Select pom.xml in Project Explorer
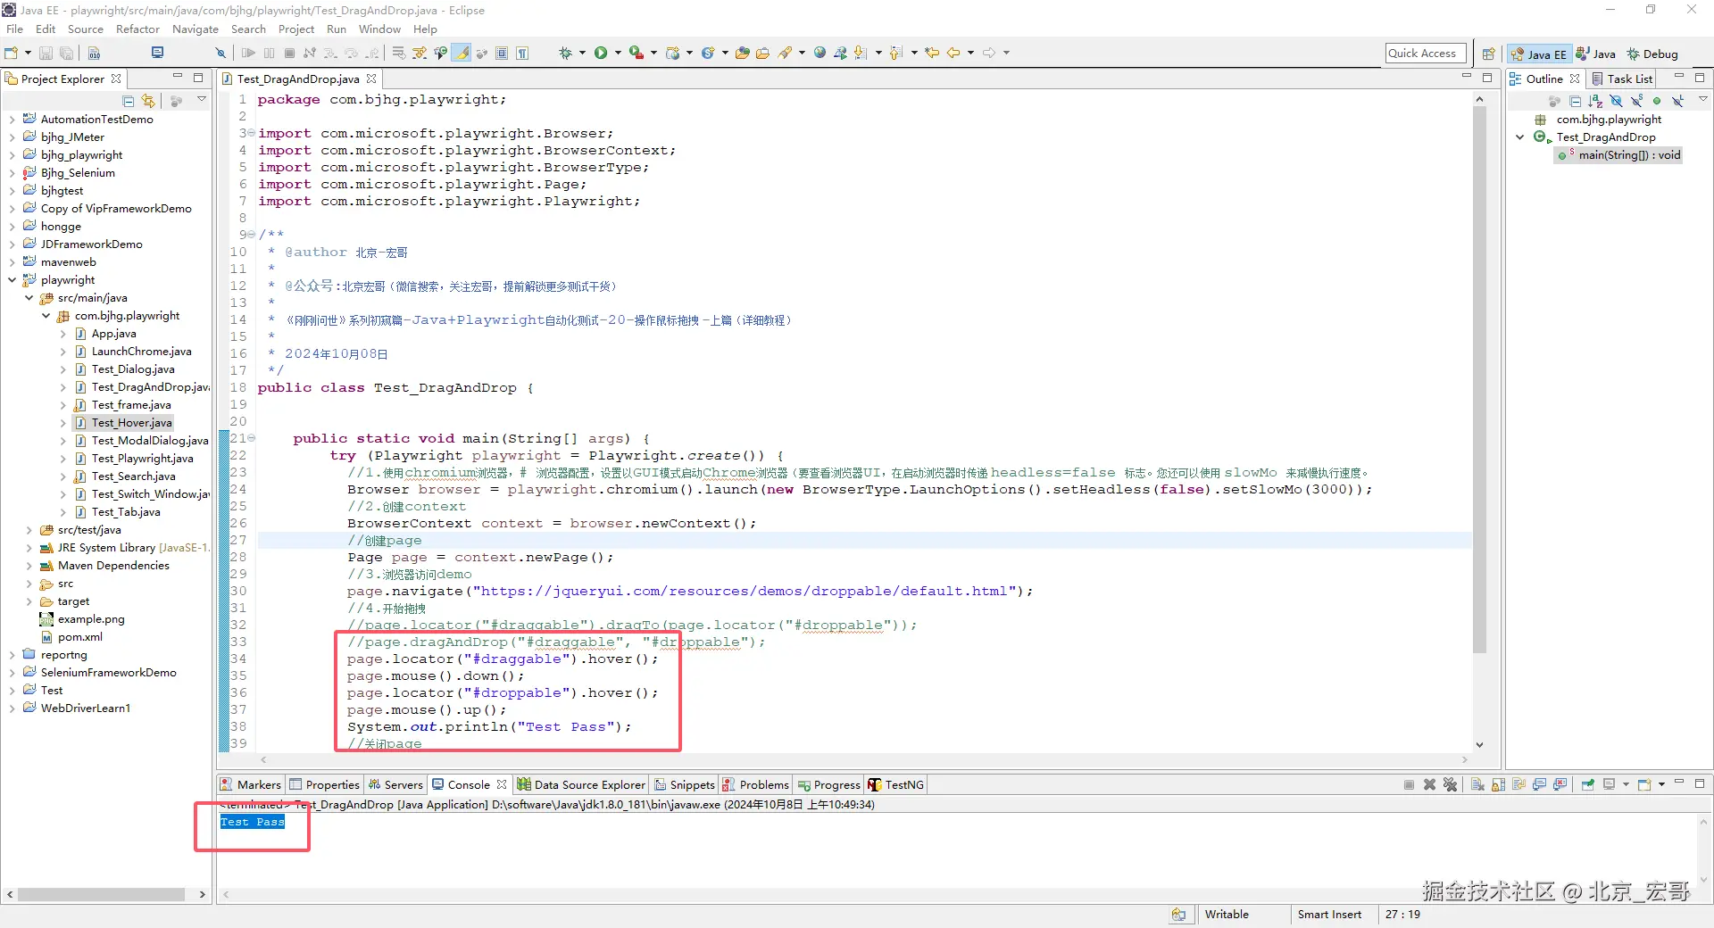 (80, 637)
